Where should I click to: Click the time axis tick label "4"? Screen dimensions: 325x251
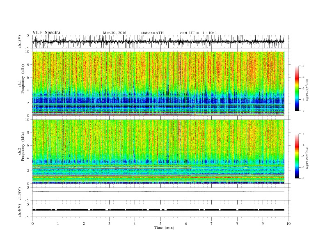135,224
